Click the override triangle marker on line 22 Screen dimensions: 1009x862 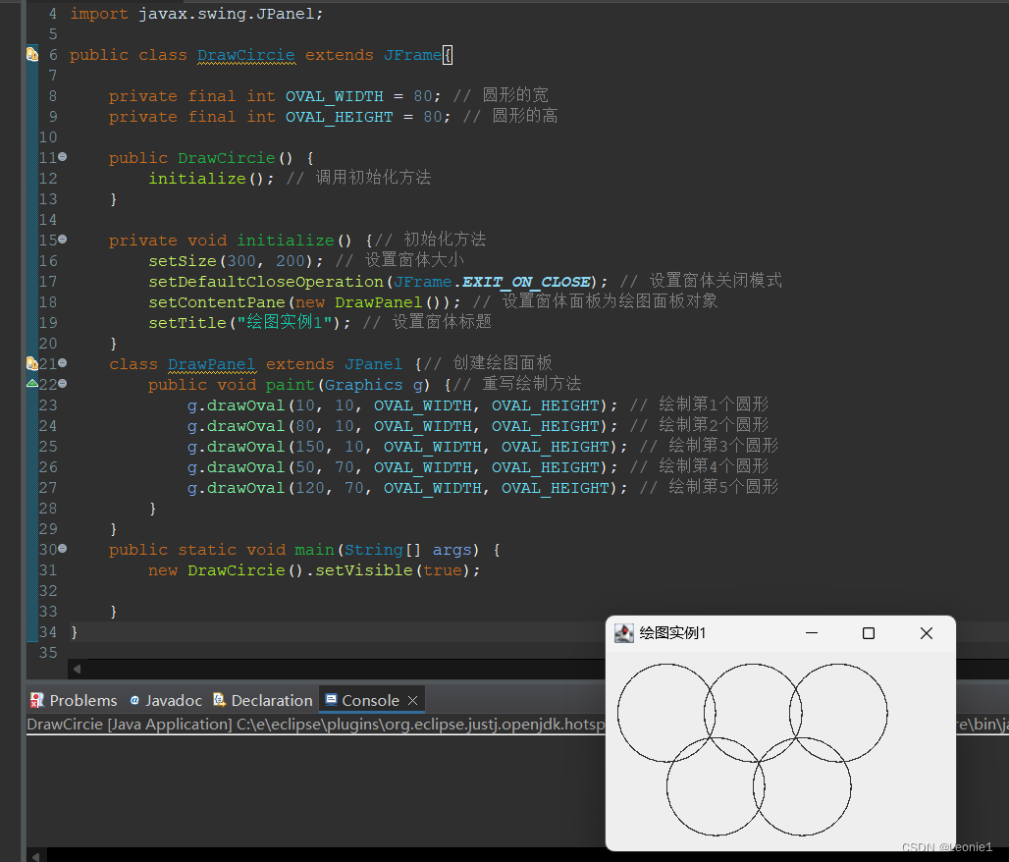[32, 384]
